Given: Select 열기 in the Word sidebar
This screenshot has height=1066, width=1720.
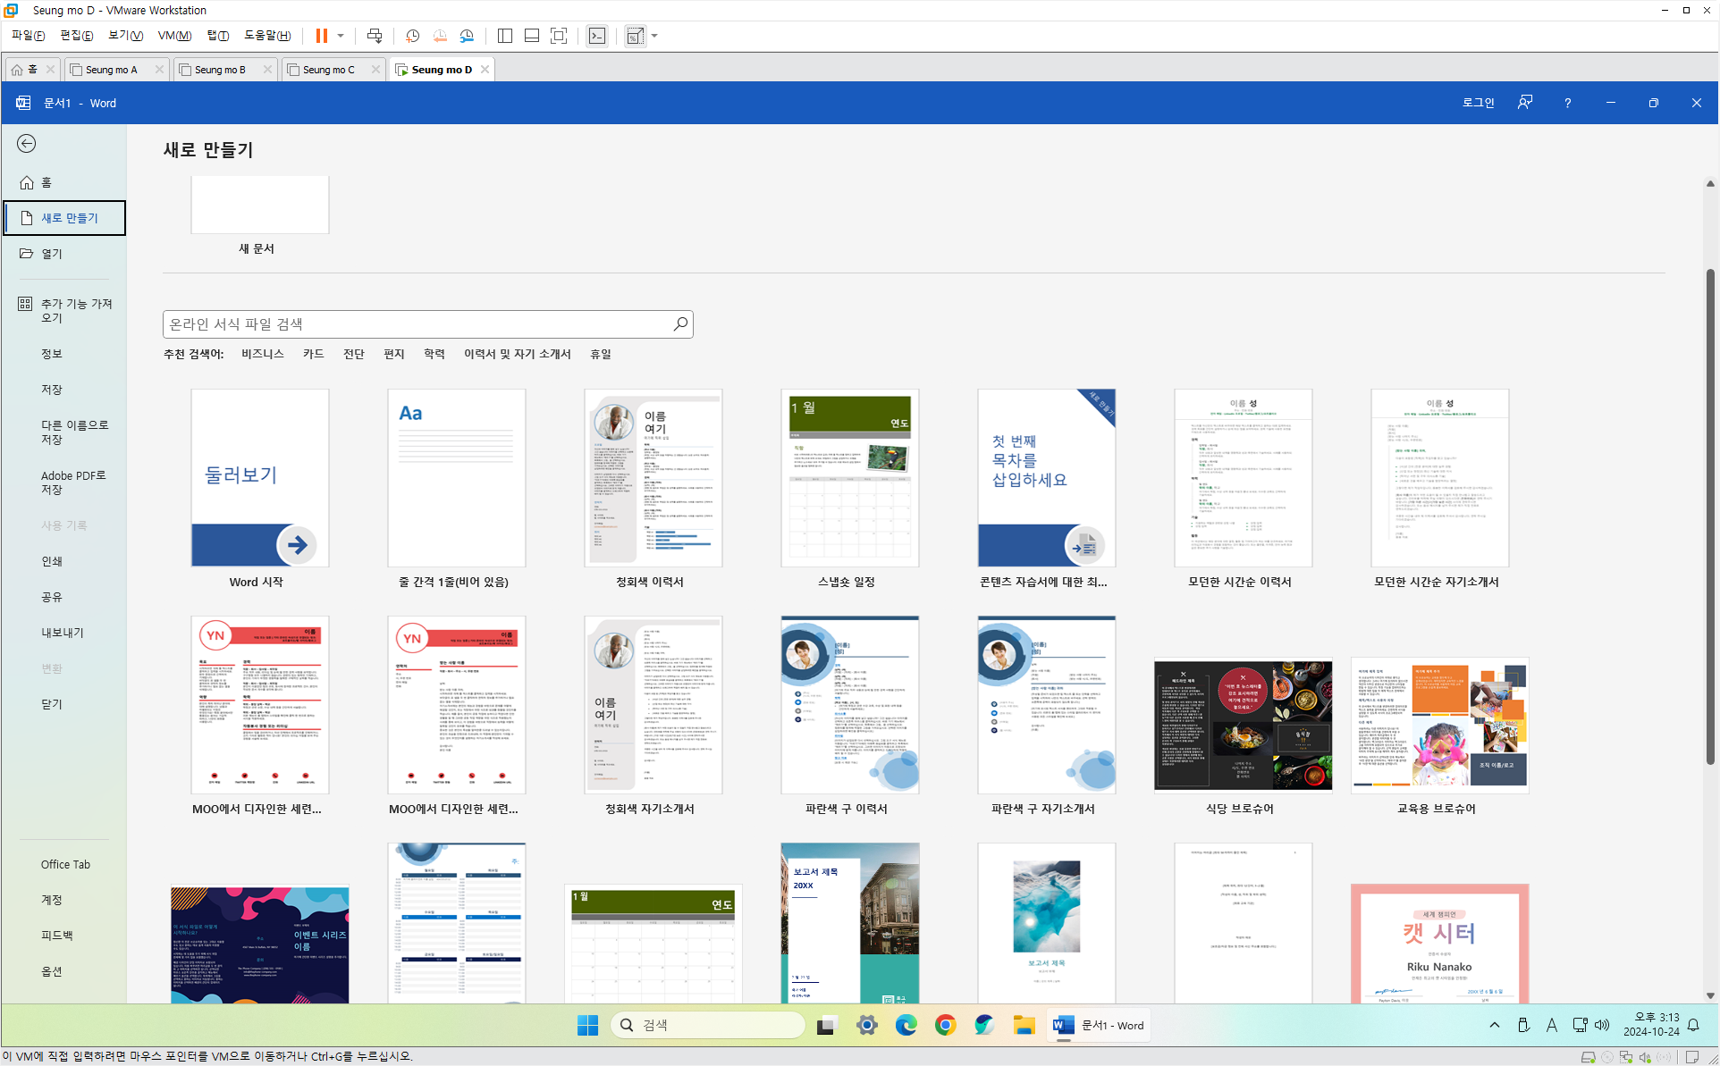Looking at the screenshot, I should coord(63,254).
